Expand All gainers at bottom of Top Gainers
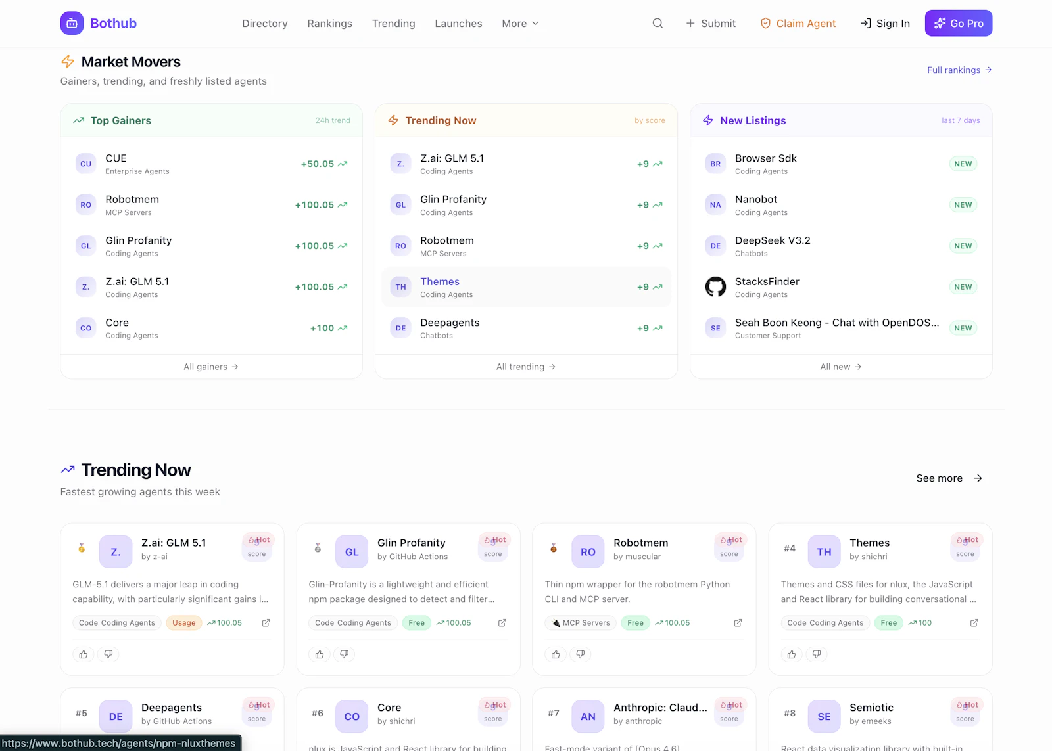This screenshot has width=1052, height=751. tap(210, 367)
